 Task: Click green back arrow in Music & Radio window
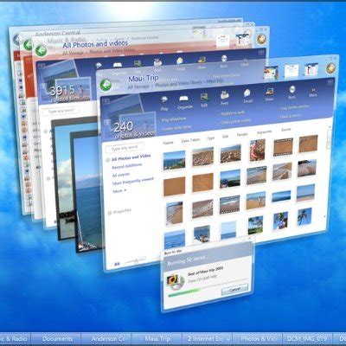[29, 45]
